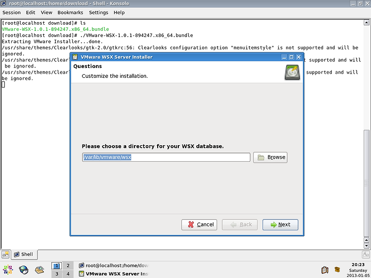Open the Settings menu in Konsole
371x278 pixels.
pos(98,12)
